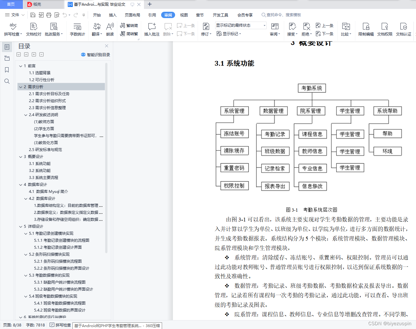Go to previous revision 上一条
Screen dimensions: 416x329
click(324, 26)
